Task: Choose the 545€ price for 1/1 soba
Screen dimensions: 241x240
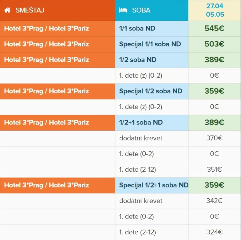Action: click(214, 29)
